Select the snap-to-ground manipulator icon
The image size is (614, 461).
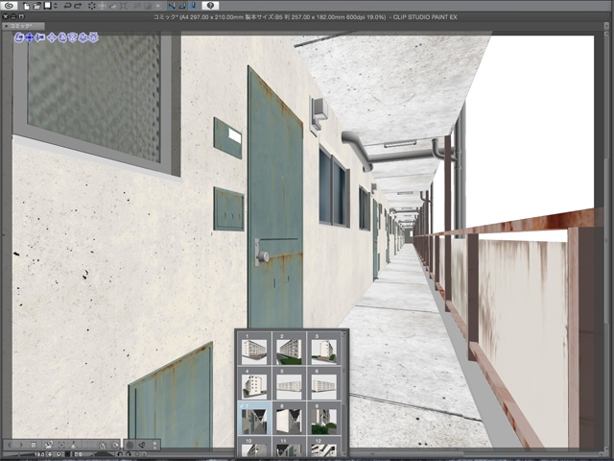coord(93,37)
